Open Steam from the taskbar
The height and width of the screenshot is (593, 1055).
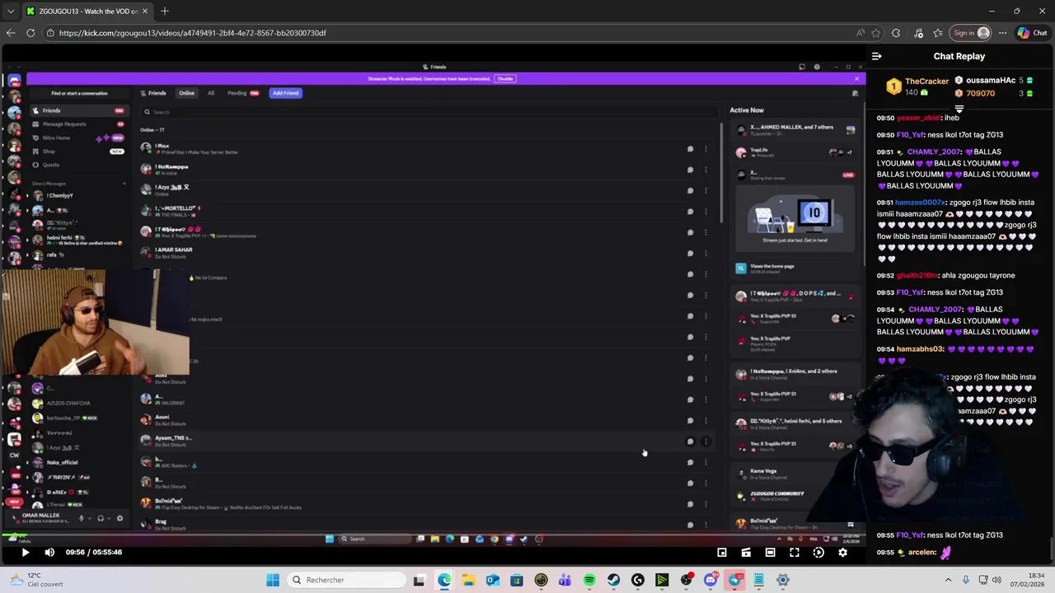(x=613, y=580)
